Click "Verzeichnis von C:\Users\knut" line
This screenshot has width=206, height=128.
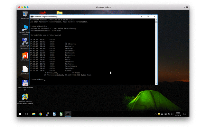pyautogui.click(x=46, y=35)
